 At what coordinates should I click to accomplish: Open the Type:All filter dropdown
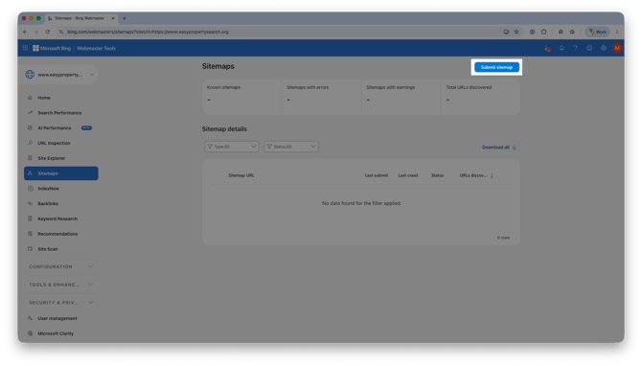tap(232, 147)
